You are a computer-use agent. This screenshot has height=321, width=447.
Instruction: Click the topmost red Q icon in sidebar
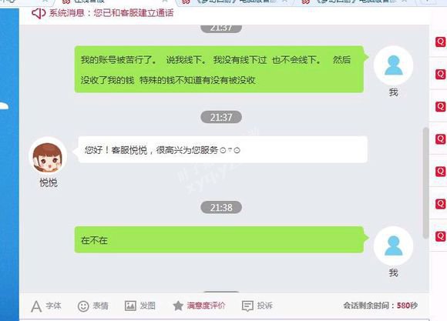point(440,42)
